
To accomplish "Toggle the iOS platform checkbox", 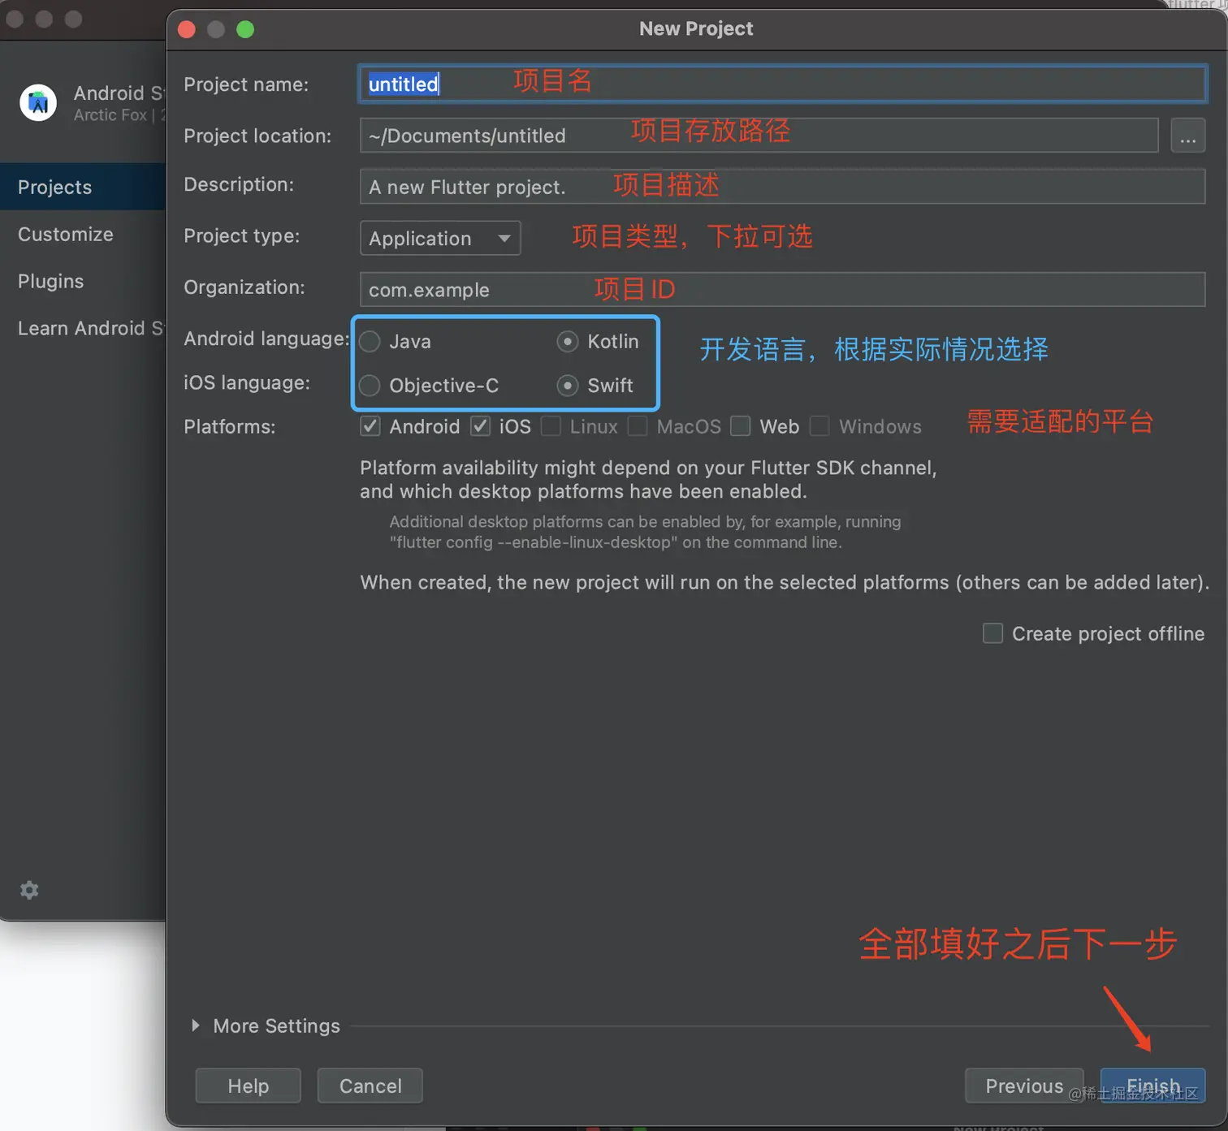I will [481, 426].
